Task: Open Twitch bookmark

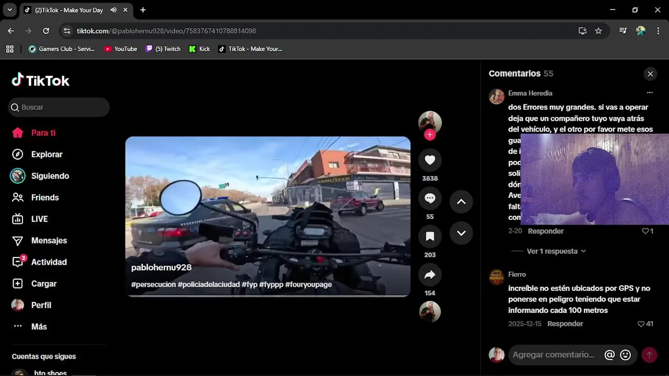Action: 163,49
